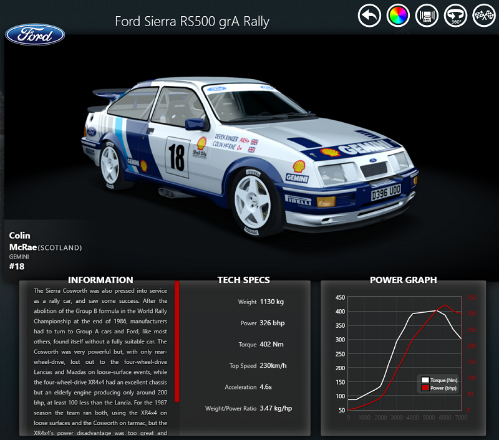Click the red "350" power axis label
499x440 pixels.
pyautogui.click(x=472, y=297)
